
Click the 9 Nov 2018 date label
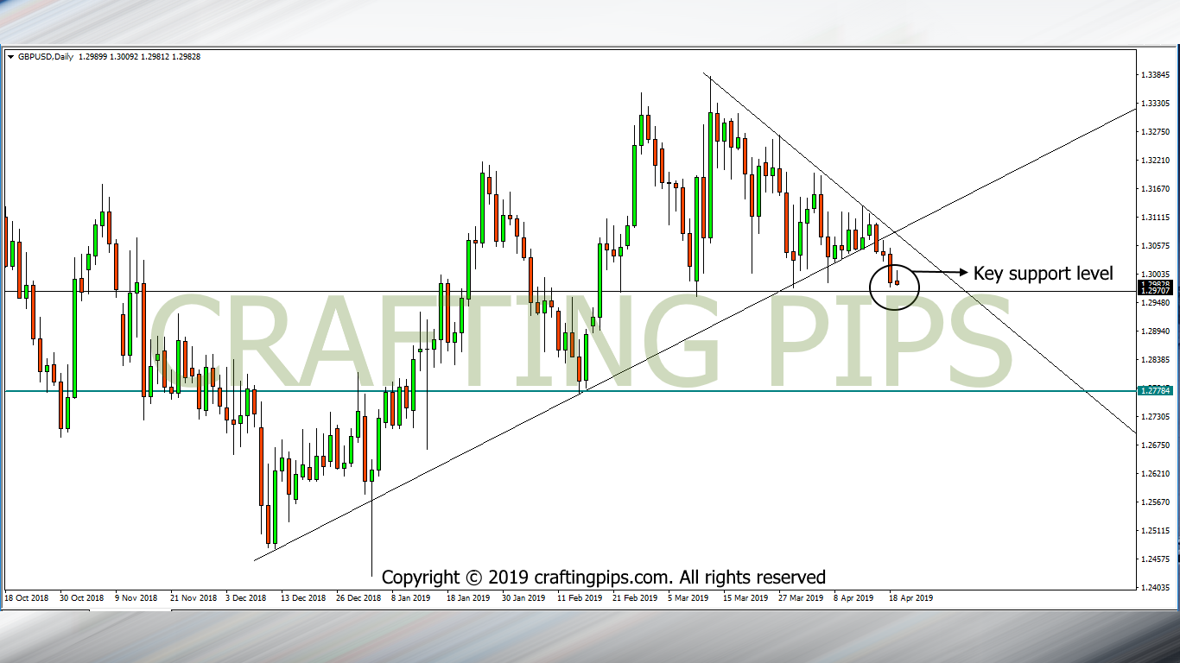[137, 597]
